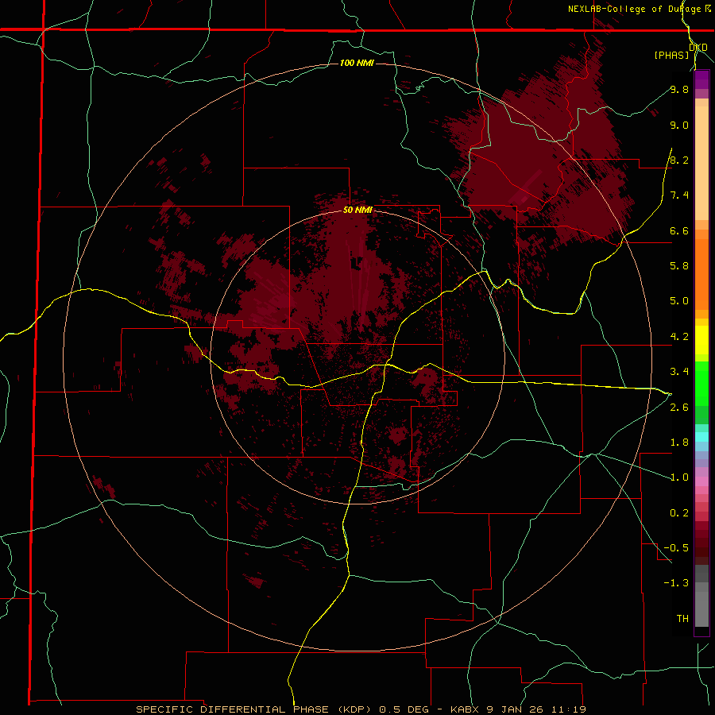Select the -0.5 scale label
The height and width of the screenshot is (715, 715).
click(x=676, y=548)
